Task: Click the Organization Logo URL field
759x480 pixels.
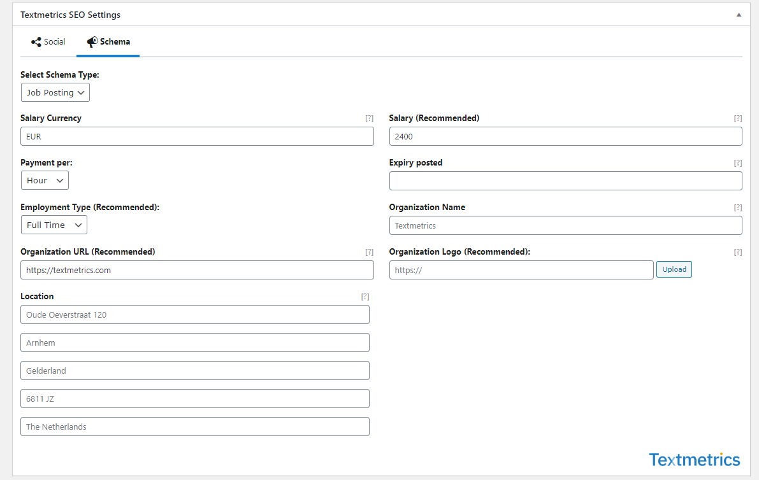Action: click(x=521, y=270)
